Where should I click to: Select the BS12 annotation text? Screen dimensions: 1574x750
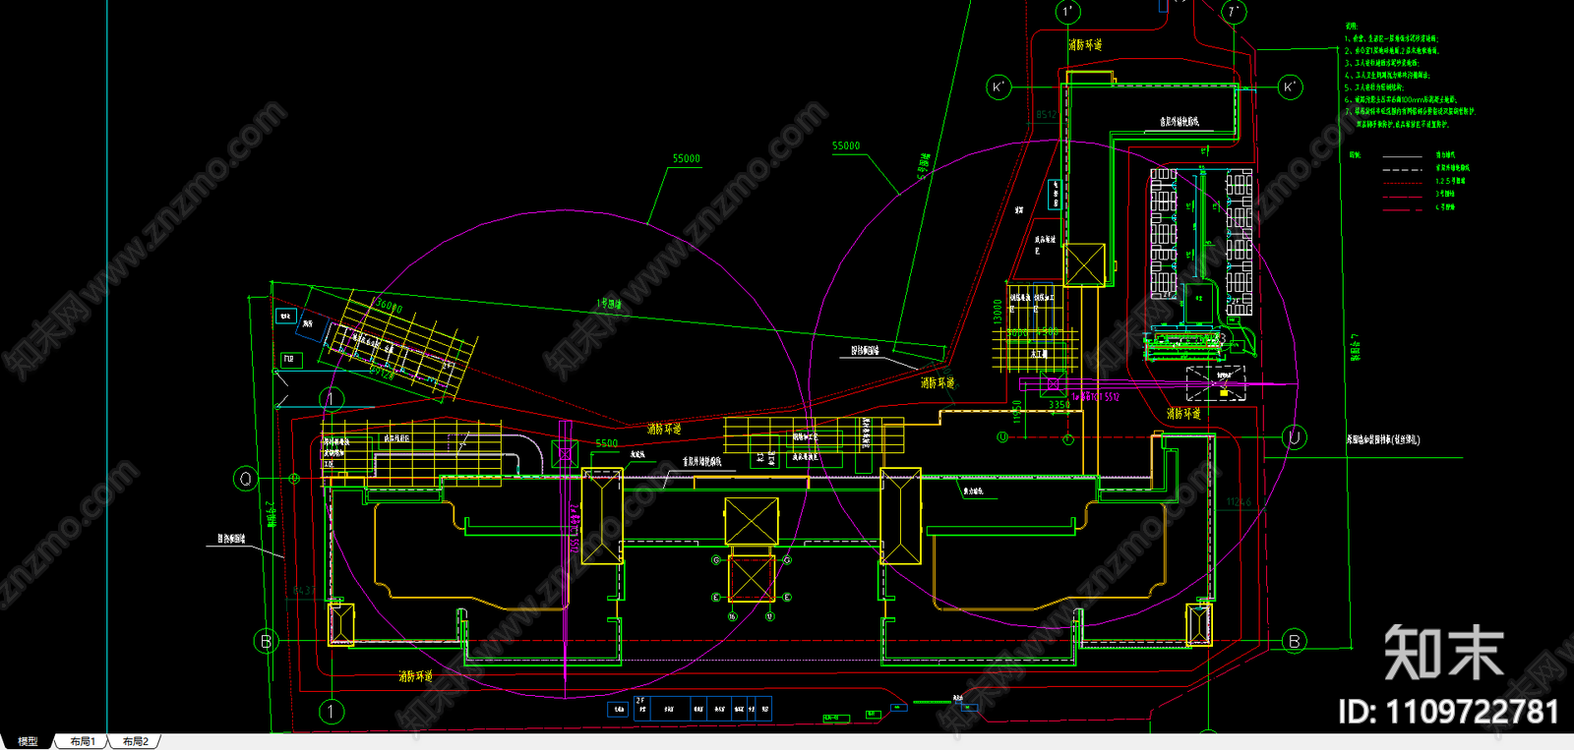point(1047,115)
